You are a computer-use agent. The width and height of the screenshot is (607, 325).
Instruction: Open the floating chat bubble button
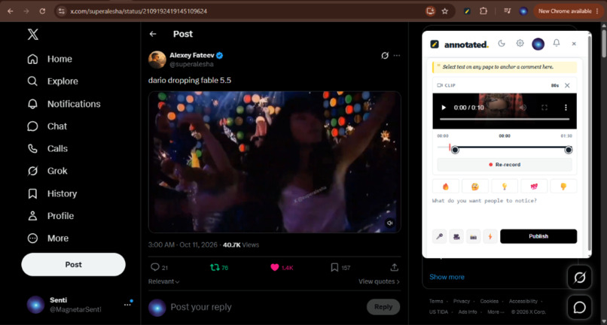580,307
